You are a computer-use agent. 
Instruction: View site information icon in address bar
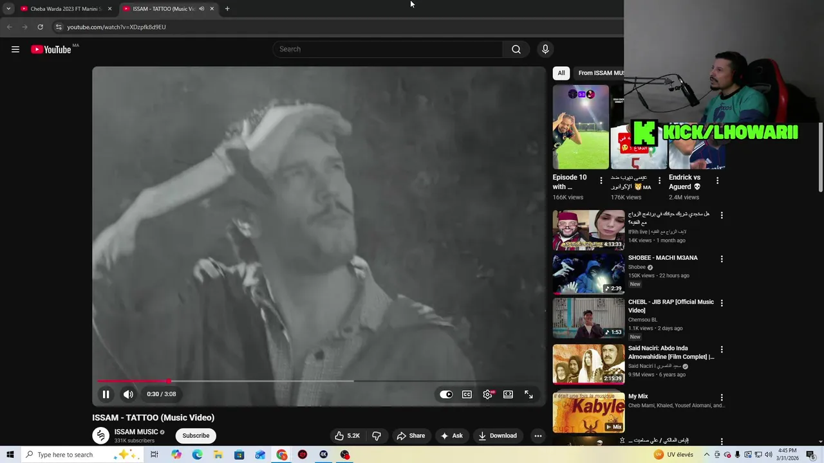click(x=59, y=27)
